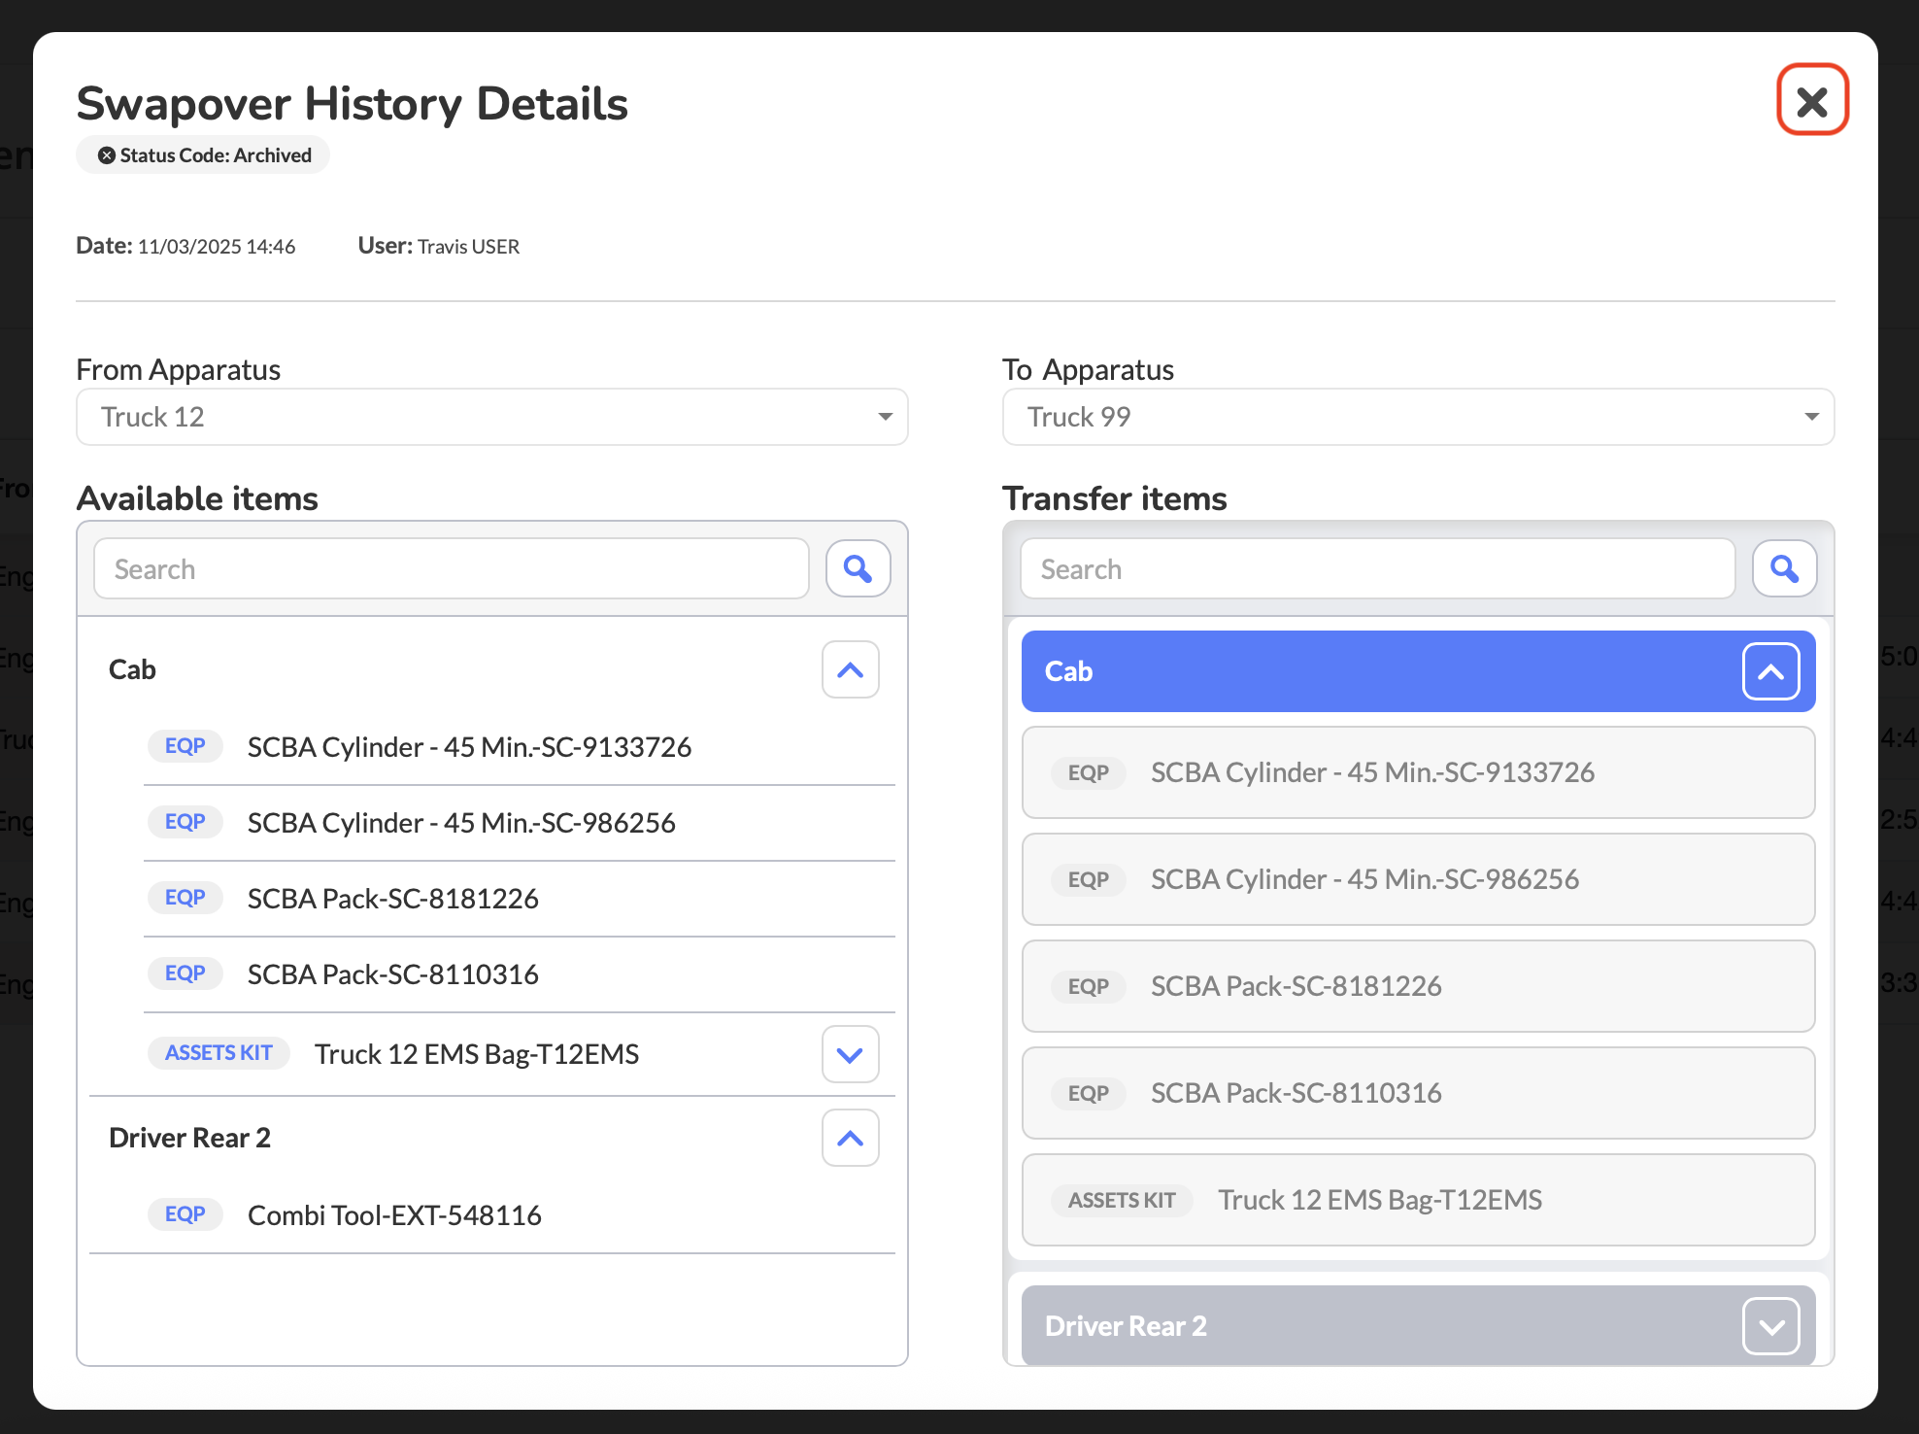Viewport: 1919px width, 1434px height.
Task: Select SCBA Cylinder SC-9133726 in Available items
Action: [469, 747]
